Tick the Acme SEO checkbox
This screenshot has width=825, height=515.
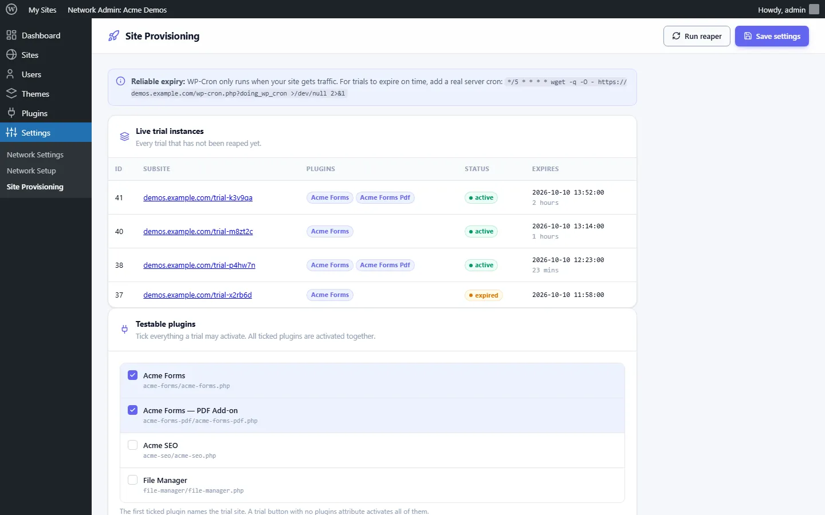click(133, 445)
